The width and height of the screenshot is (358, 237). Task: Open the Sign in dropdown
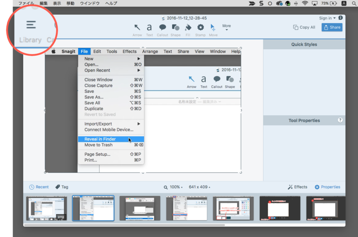pos(327,18)
